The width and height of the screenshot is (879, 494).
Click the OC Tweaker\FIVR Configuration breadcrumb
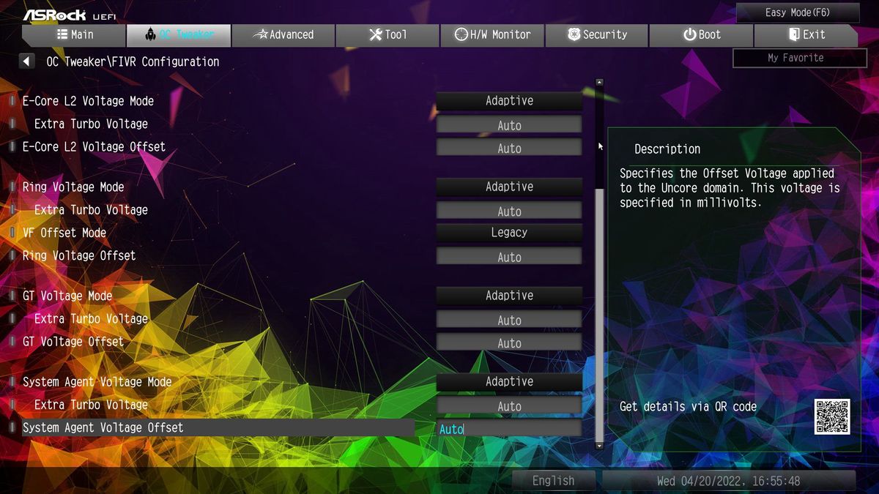133,61
